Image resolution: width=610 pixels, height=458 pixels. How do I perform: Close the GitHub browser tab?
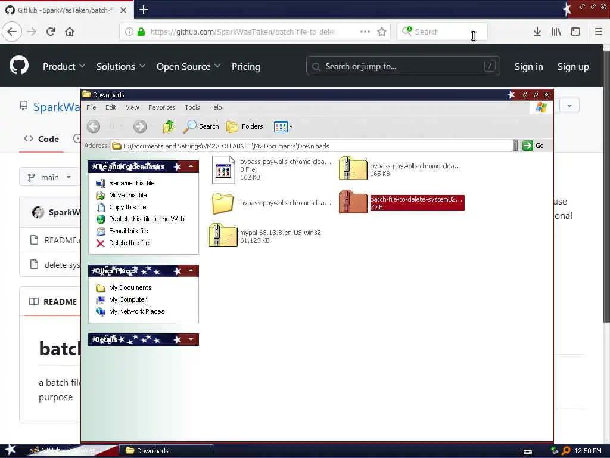click(x=123, y=10)
